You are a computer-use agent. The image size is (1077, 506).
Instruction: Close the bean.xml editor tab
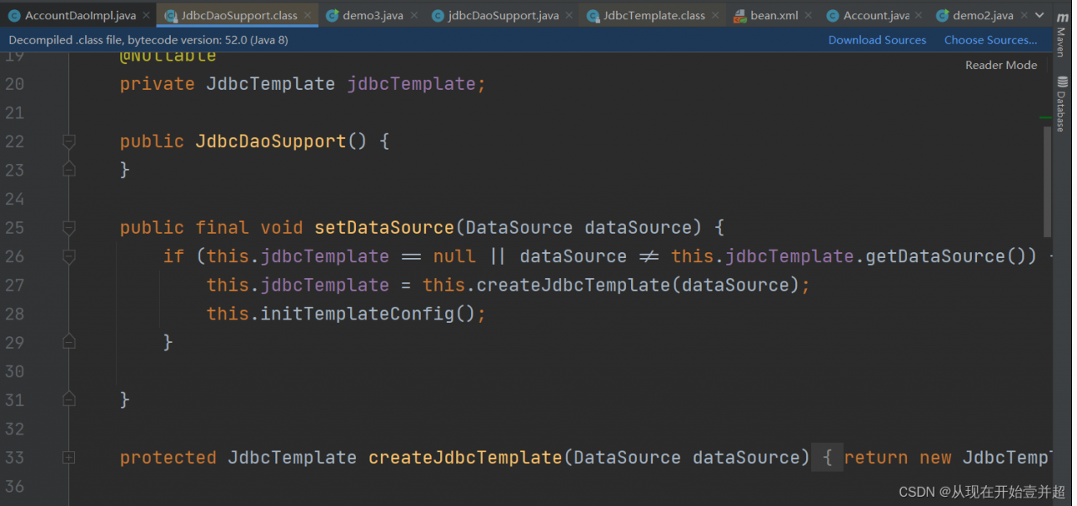tap(807, 16)
